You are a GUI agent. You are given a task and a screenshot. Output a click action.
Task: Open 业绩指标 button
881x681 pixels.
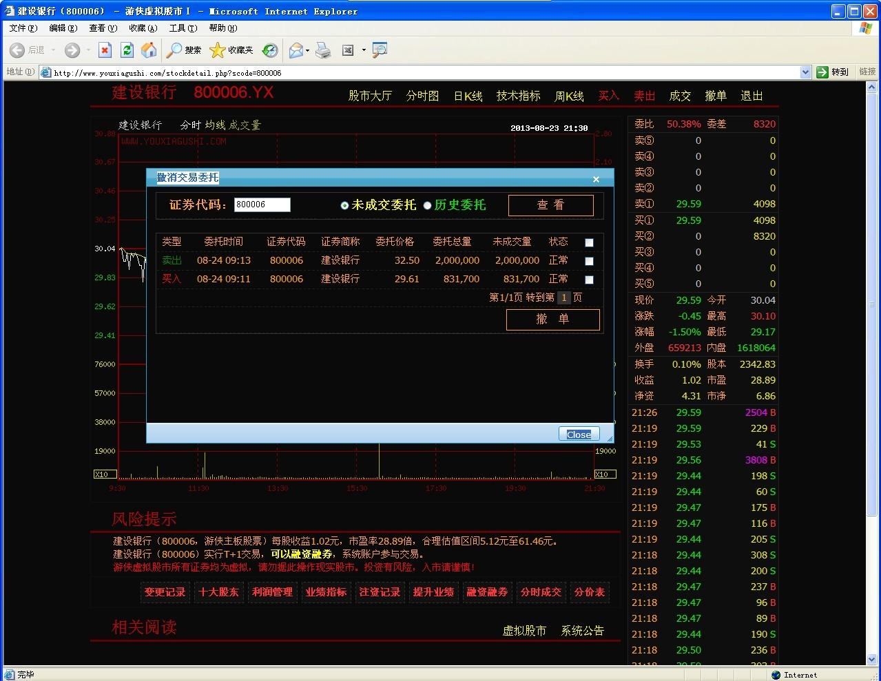326,592
